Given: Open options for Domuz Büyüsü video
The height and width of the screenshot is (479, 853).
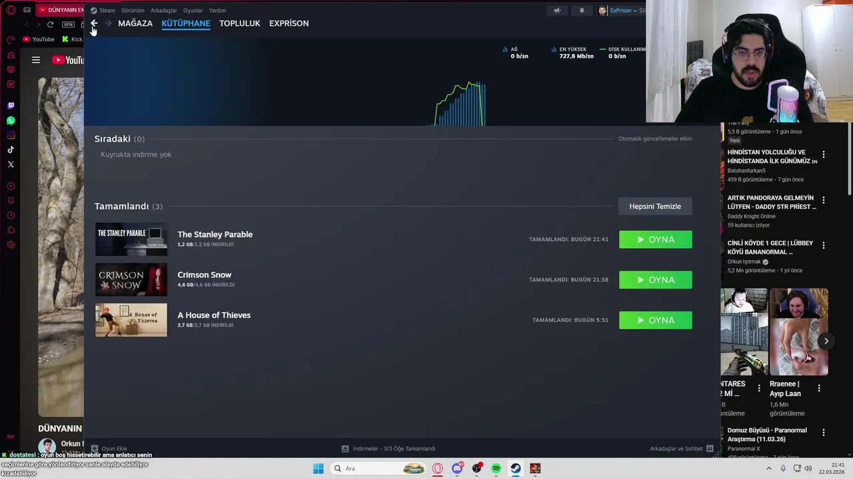Looking at the screenshot, I should (x=824, y=432).
